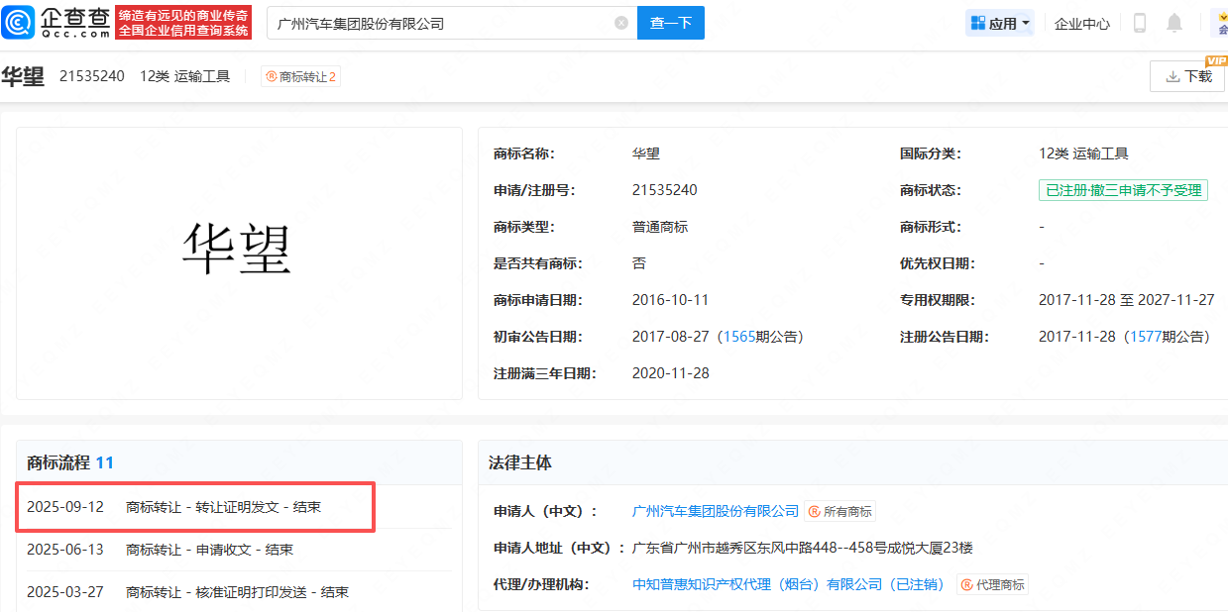Click the 2016-10-11 application date
This screenshot has width=1228, height=612.
pyautogui.click(x=670, y=300)
